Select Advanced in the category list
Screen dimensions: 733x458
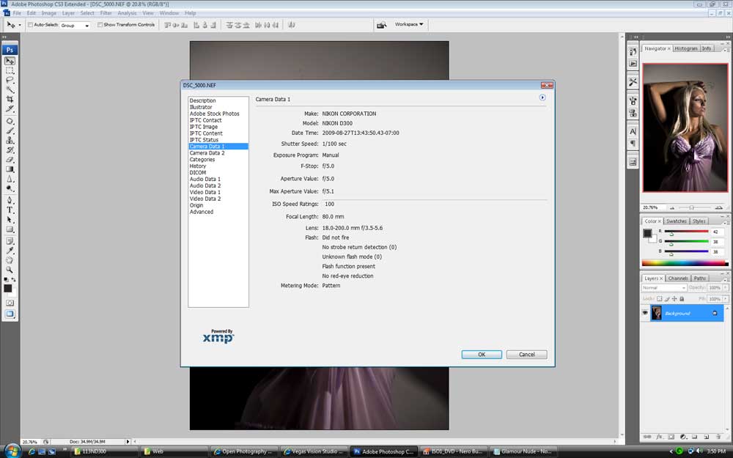(x=202, y=212)
